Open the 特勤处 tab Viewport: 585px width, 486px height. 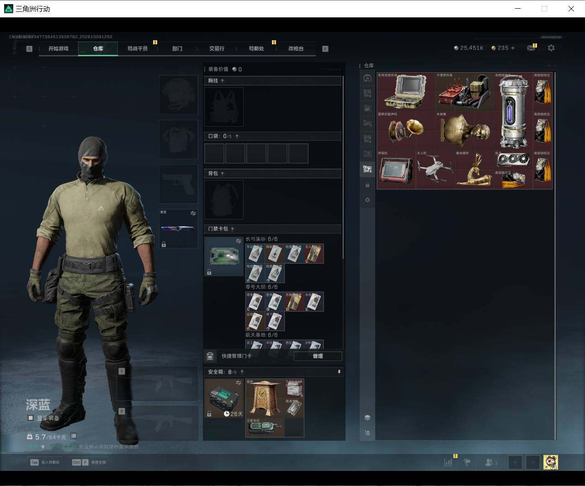256,48
